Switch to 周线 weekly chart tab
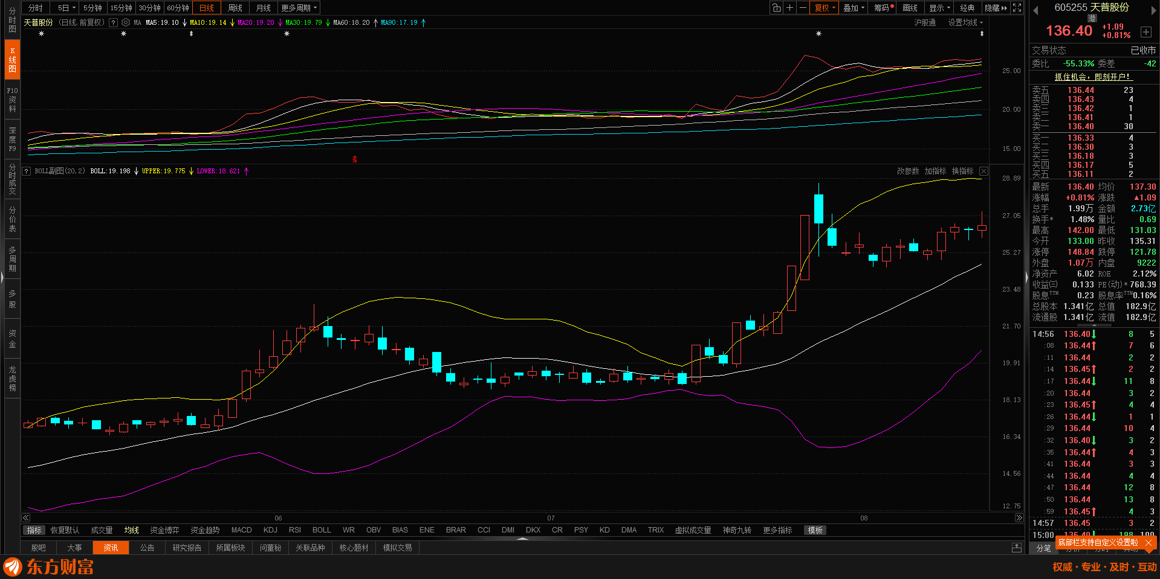Viewport: 1160px width, 579px height. 235,8
